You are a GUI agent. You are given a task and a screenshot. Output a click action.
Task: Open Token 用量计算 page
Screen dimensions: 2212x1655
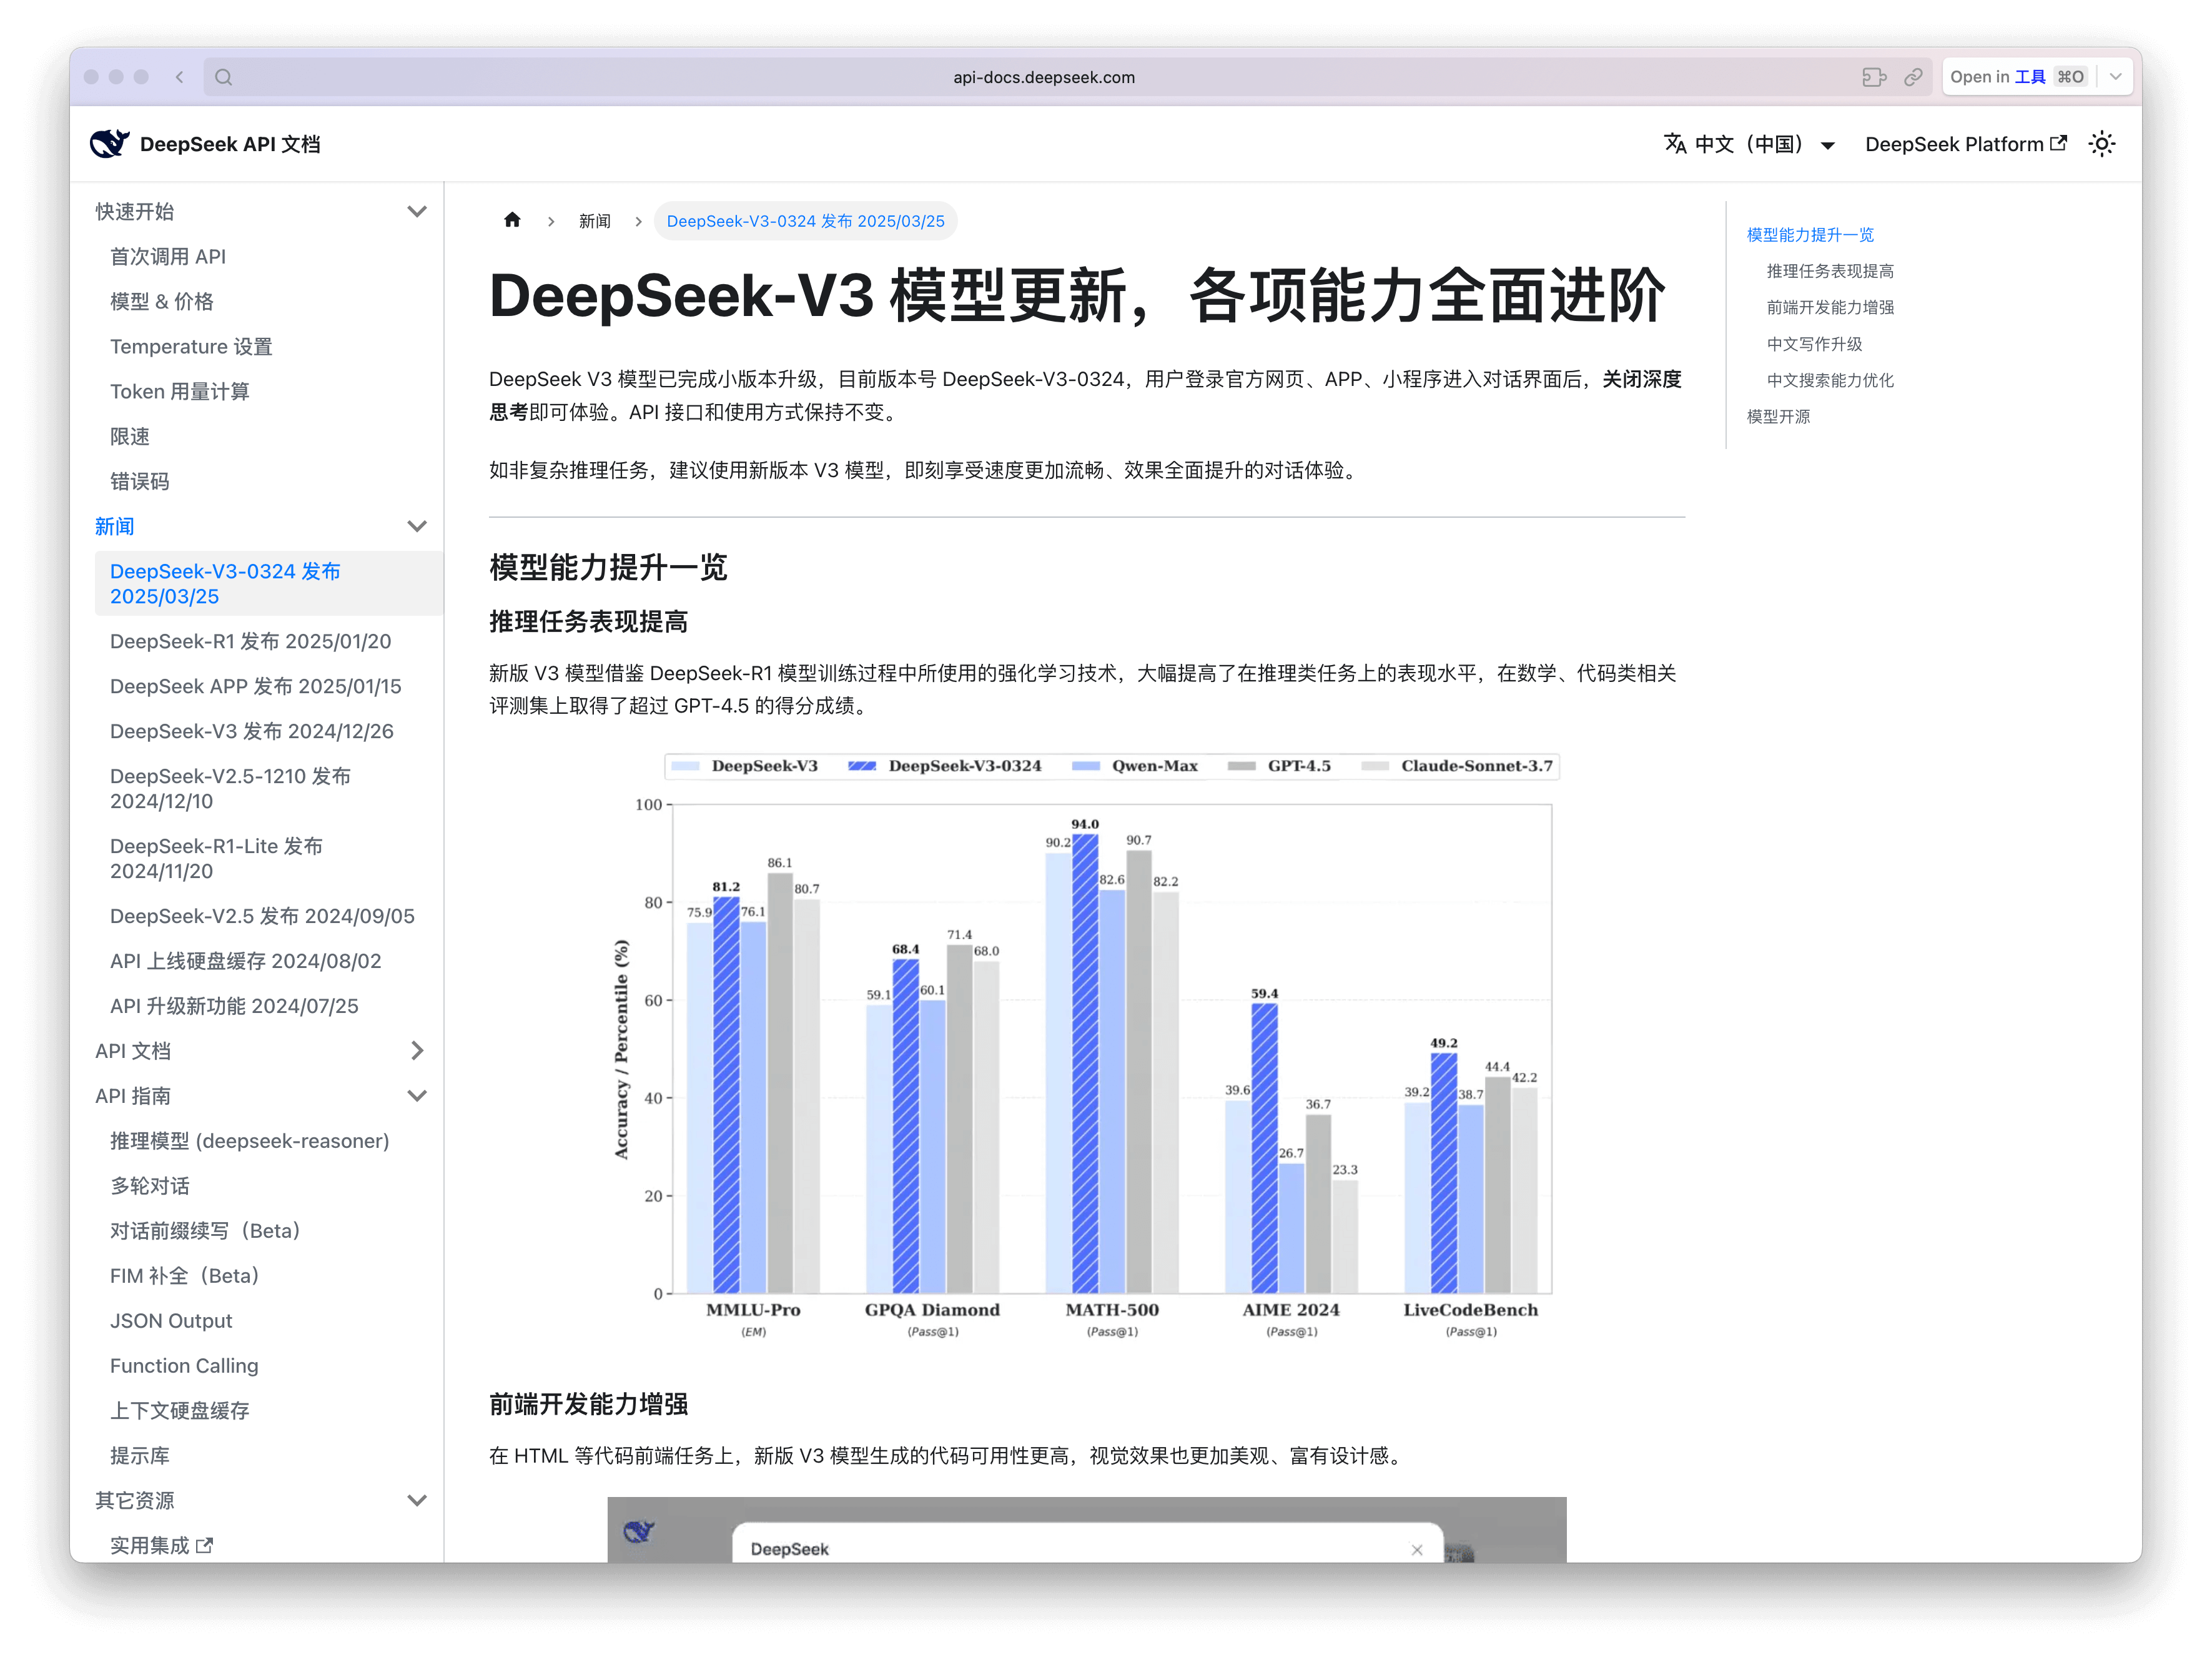179,391
